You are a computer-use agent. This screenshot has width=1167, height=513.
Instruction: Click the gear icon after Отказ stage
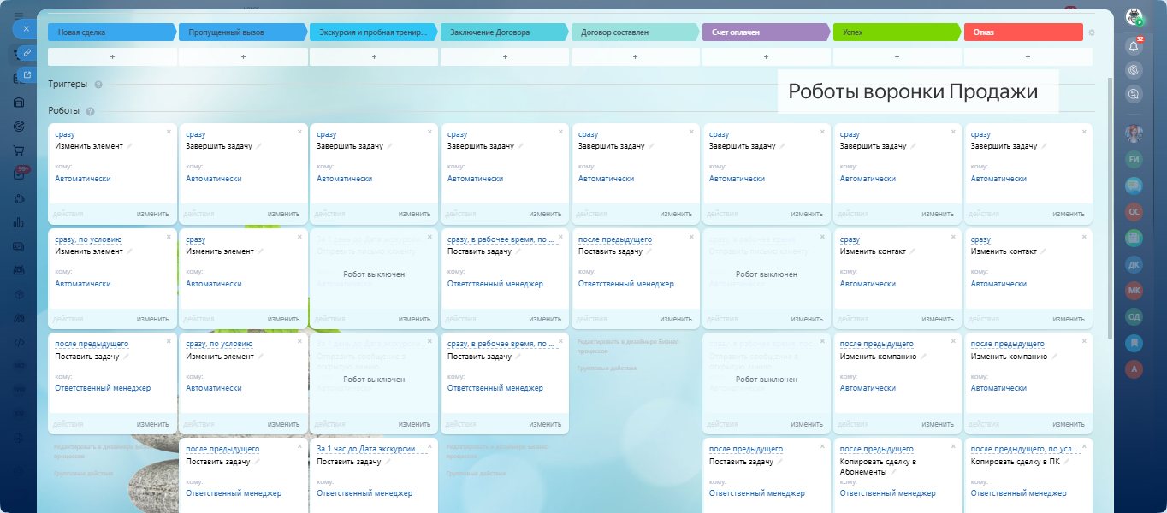(1091, 32)
